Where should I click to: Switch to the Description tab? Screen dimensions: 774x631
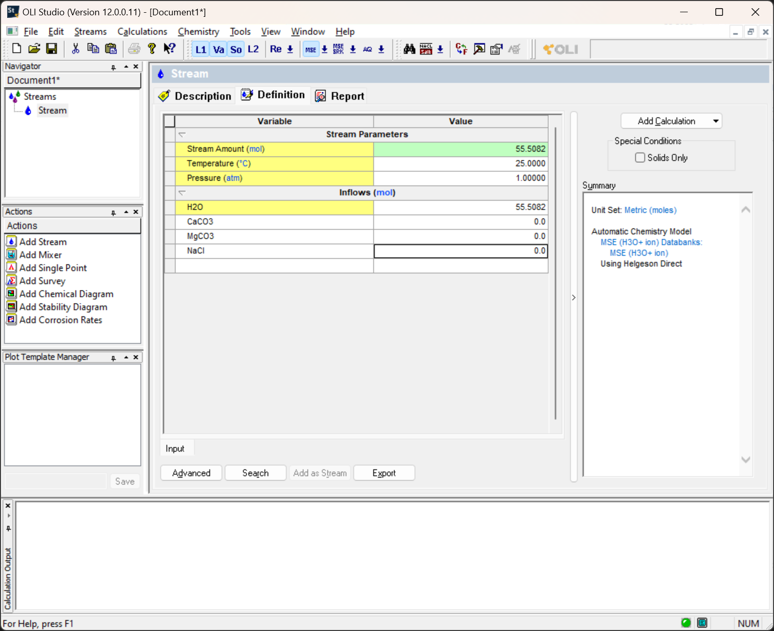pyautogui.click(x=195, y=96)
